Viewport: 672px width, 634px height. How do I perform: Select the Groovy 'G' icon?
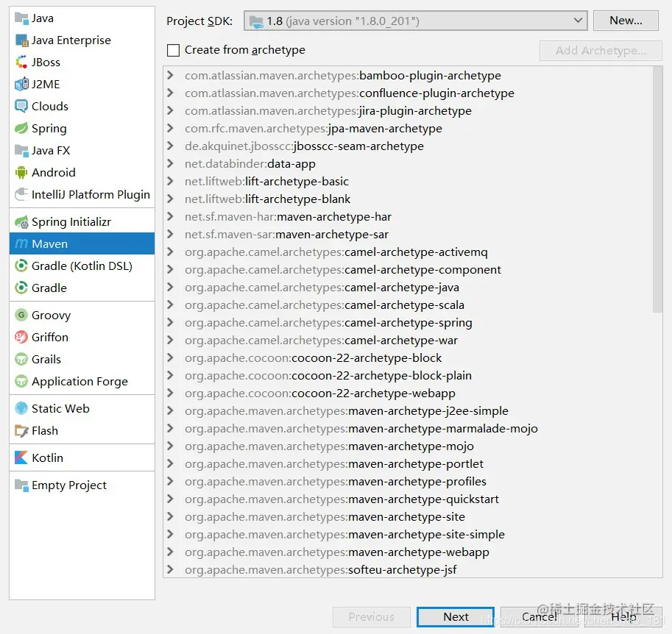[21, 316]
